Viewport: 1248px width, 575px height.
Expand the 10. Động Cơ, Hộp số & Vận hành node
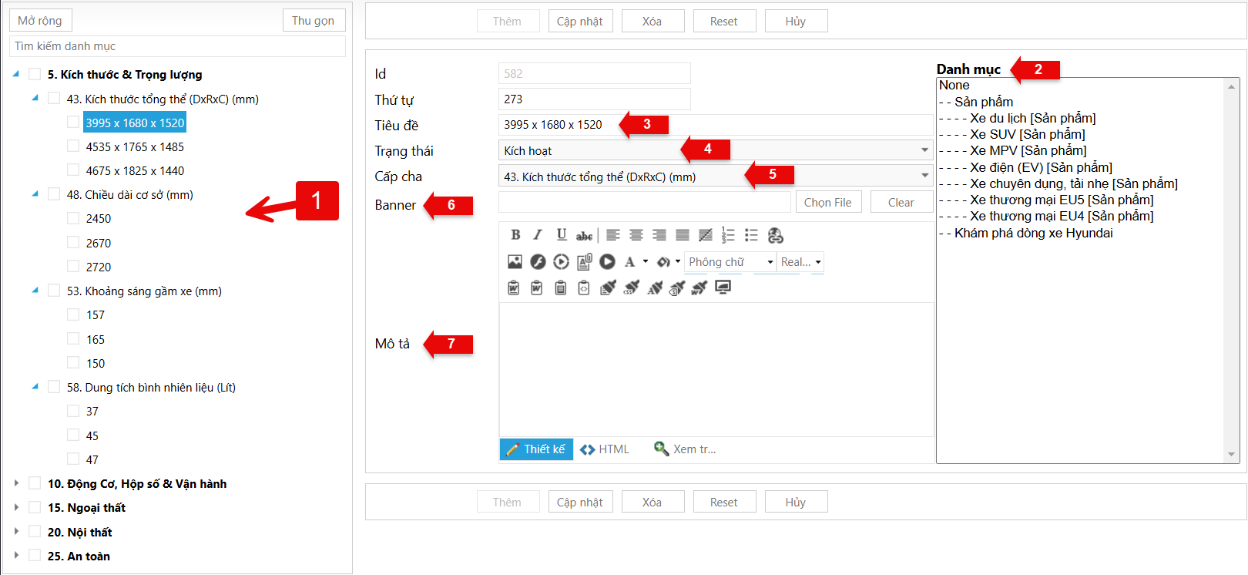pyautogui.click(x=16, y=483)
